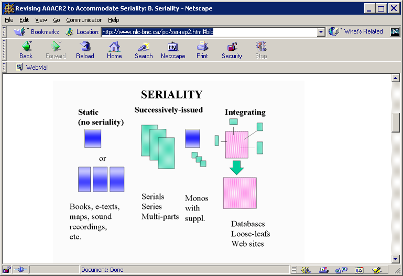The height and width of the screenshot is (276, 403).
Task: Open the WebMail personal toolbar link
Action: (x=32, y=67)
